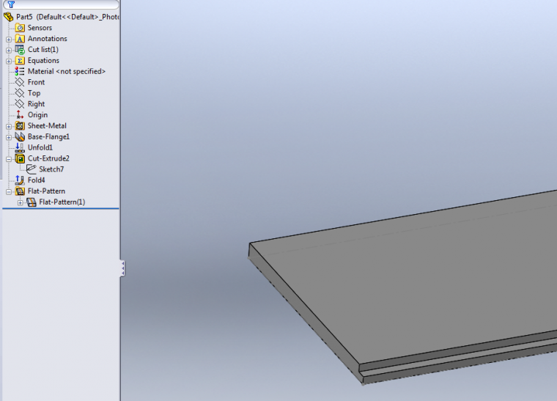Click the panel collapse handle on the splitter

pos(122,268)
